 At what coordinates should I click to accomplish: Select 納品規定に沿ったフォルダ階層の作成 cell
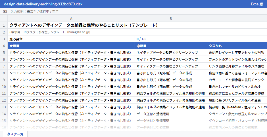[x=237, y=94]
